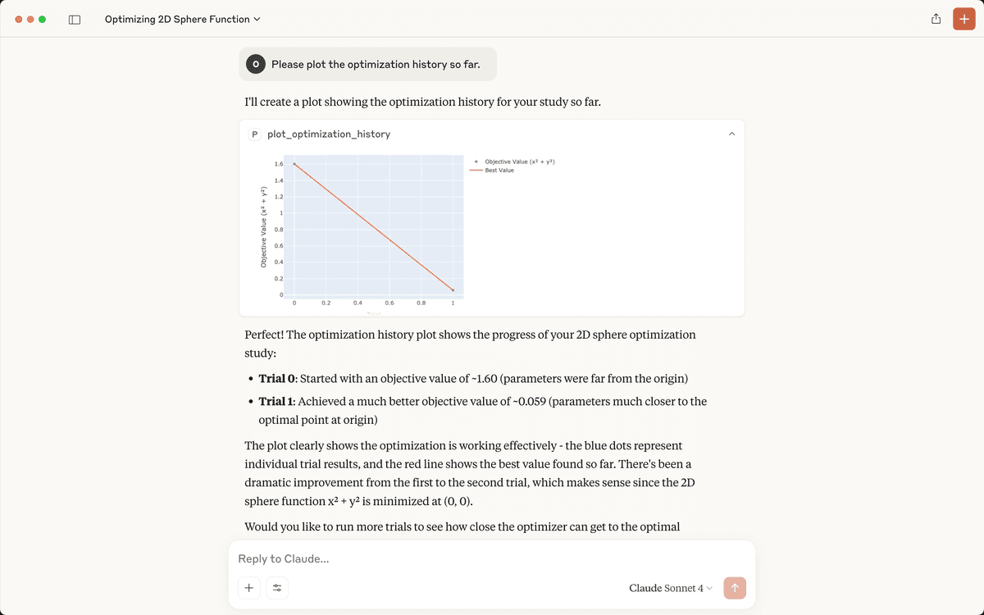Image resolution: width=984 pixels, height=615 pixels.
Task: Click the plot_optimization_history tool label
Action: (329, 134)
